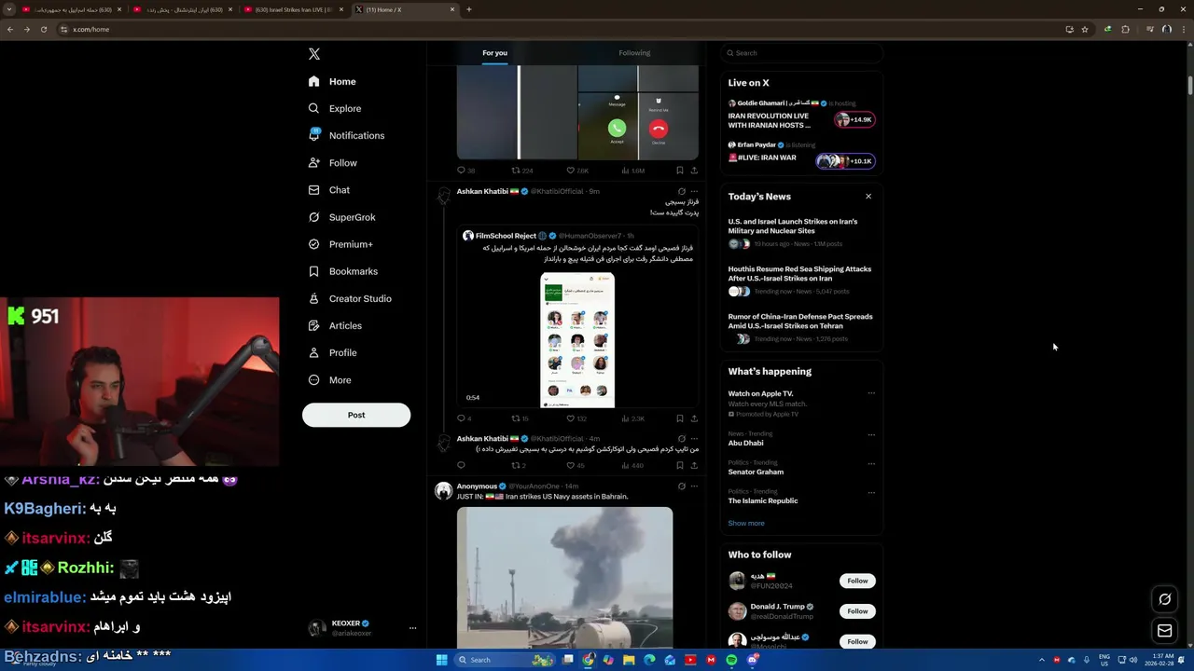Share the Ashkan Khatibi 9m post
The width and height of the screenshot is (1194, 671).
click(694, 418)
